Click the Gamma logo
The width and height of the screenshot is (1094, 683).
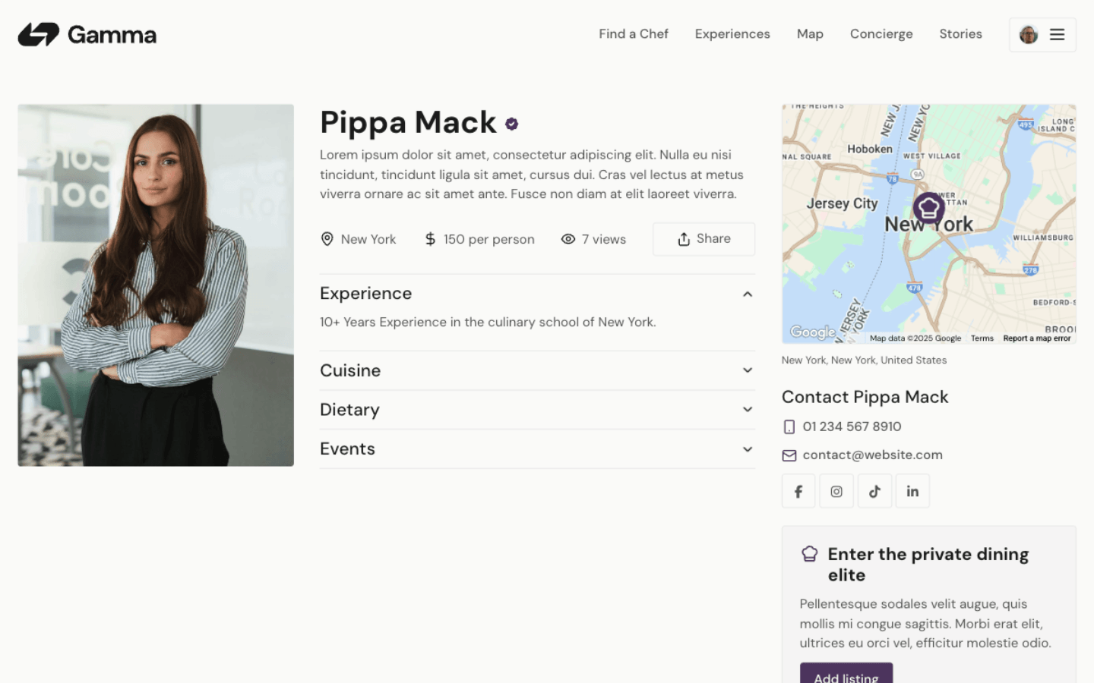[x=87, y=35]
